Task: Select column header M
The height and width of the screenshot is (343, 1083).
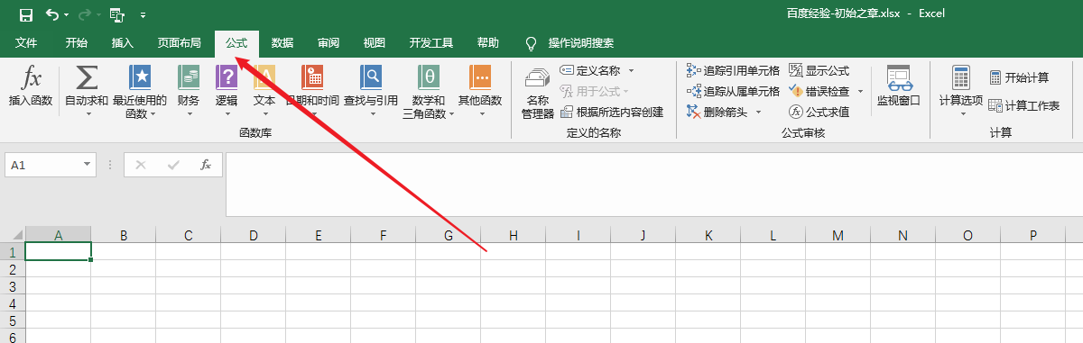Action: 838,235
